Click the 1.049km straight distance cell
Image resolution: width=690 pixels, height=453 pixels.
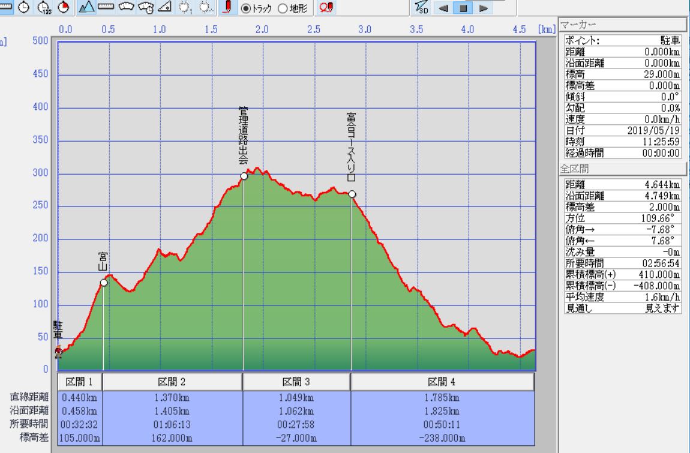click(296, 398)
